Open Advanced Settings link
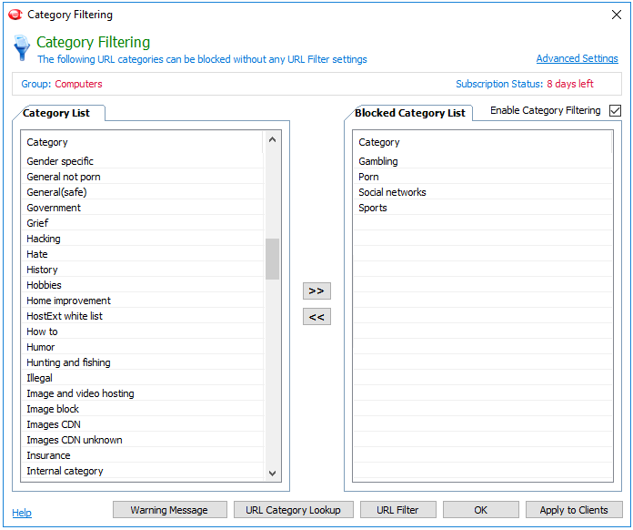This screenshot has width=633, height=530. [x=577, y=58]
